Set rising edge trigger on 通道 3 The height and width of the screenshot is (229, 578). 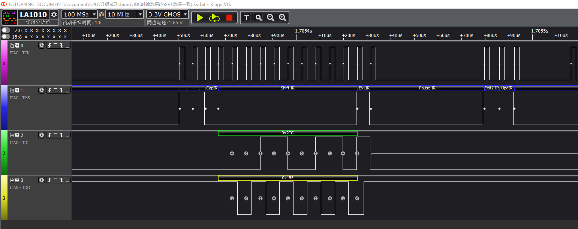(49, 180)
